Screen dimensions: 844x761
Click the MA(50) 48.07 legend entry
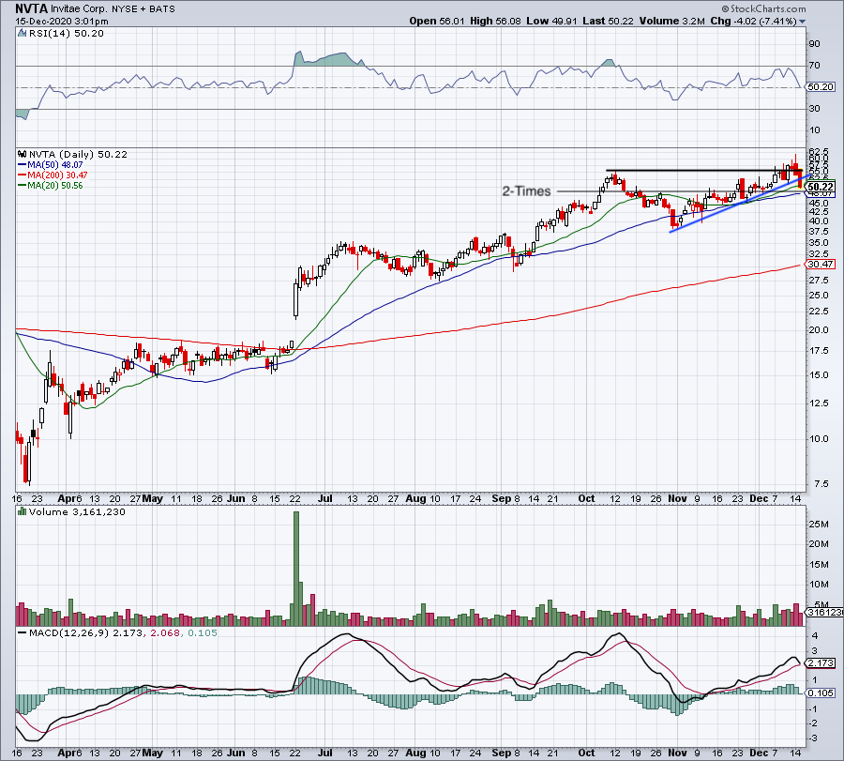click(x=55, y=165)
